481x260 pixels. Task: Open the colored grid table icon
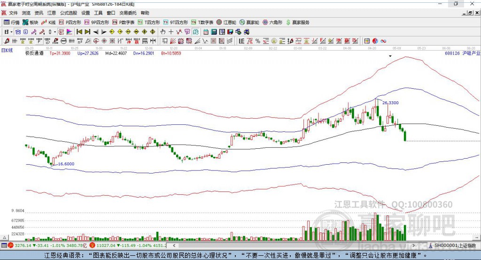[367, 41]
